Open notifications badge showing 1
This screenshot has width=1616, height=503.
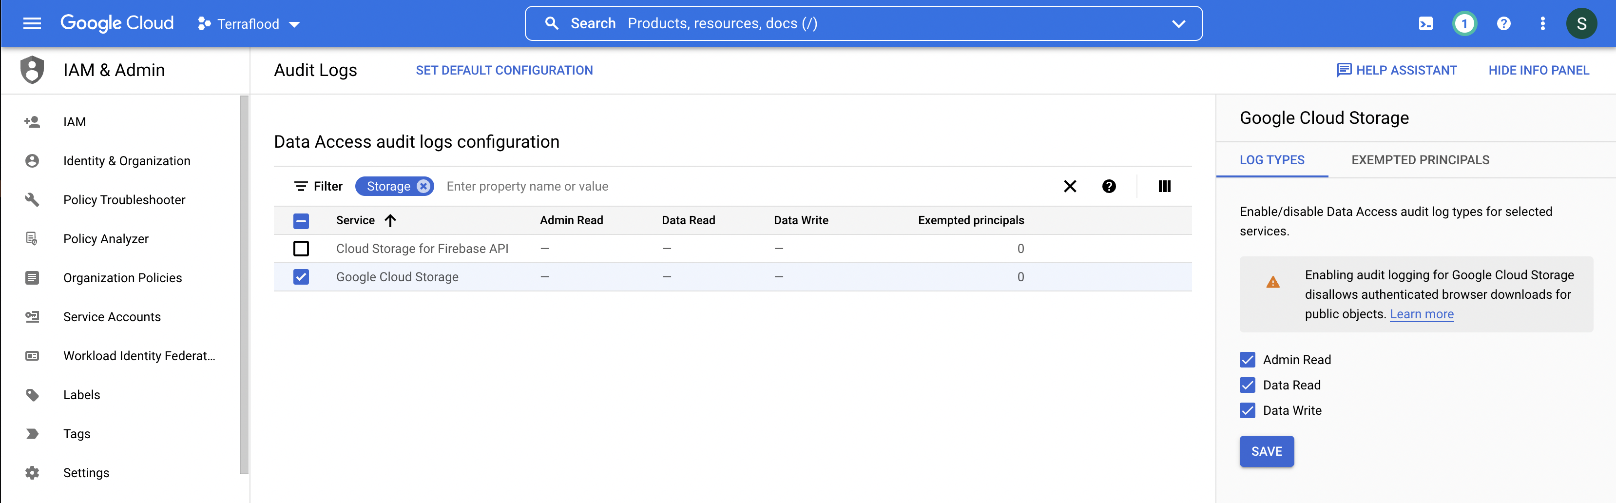coord(1464,24)
